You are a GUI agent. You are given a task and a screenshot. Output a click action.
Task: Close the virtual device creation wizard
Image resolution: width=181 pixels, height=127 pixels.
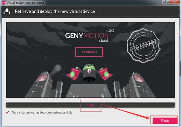click(174, 2)
